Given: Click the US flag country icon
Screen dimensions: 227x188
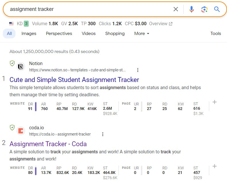Looking at the screenshot, I should (x=11, y=23).
